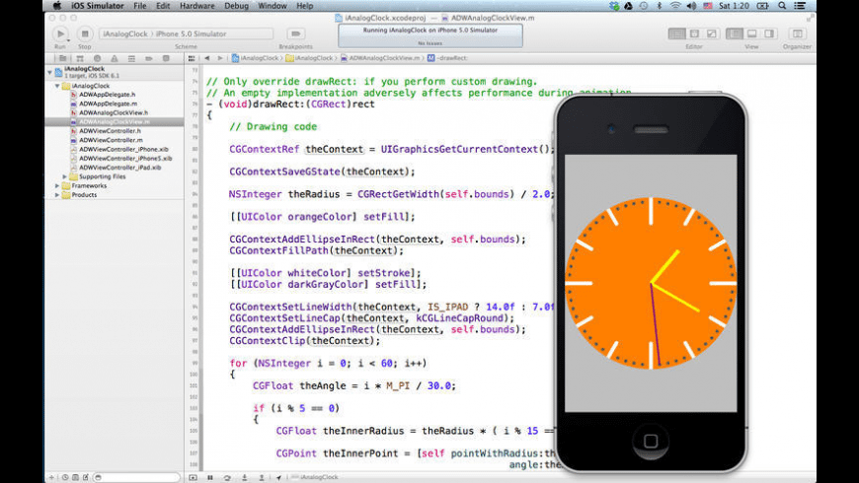
Task: Open the Window menu
Action: [273, 6]
